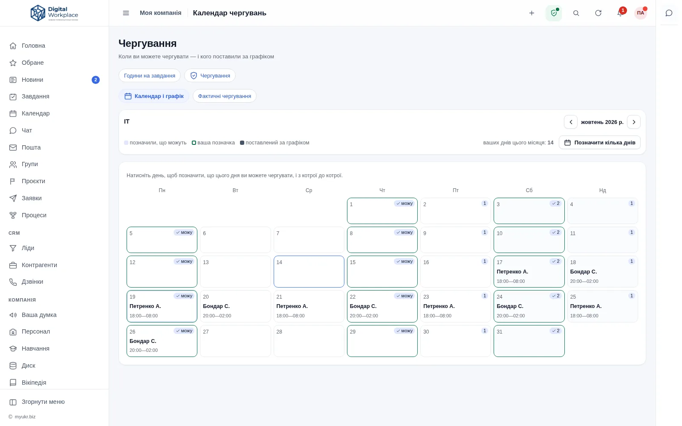Open the chat bubble panel icon
The image size is (682, 426).
pos(669,13)
